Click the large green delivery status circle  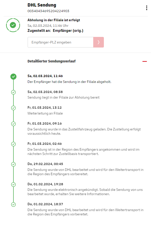(13, 25)
